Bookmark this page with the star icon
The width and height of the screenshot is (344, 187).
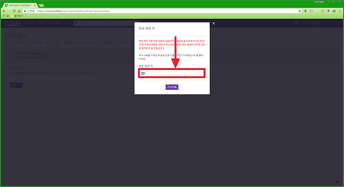point(300,11)
